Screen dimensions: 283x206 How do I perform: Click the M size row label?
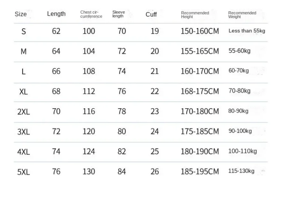click(x=24, y=52)
